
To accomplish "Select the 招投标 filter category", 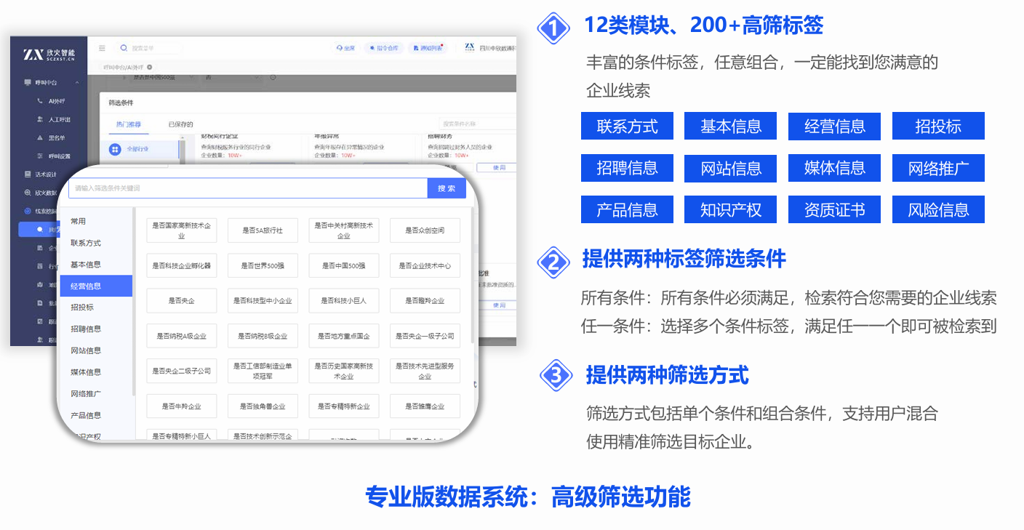I will click(82, 308).
